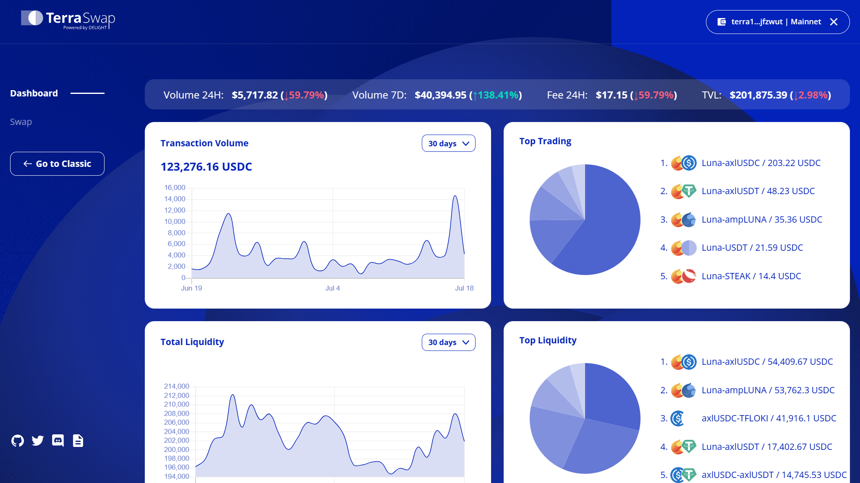Open the documentation file icon

tap(78, 441)
